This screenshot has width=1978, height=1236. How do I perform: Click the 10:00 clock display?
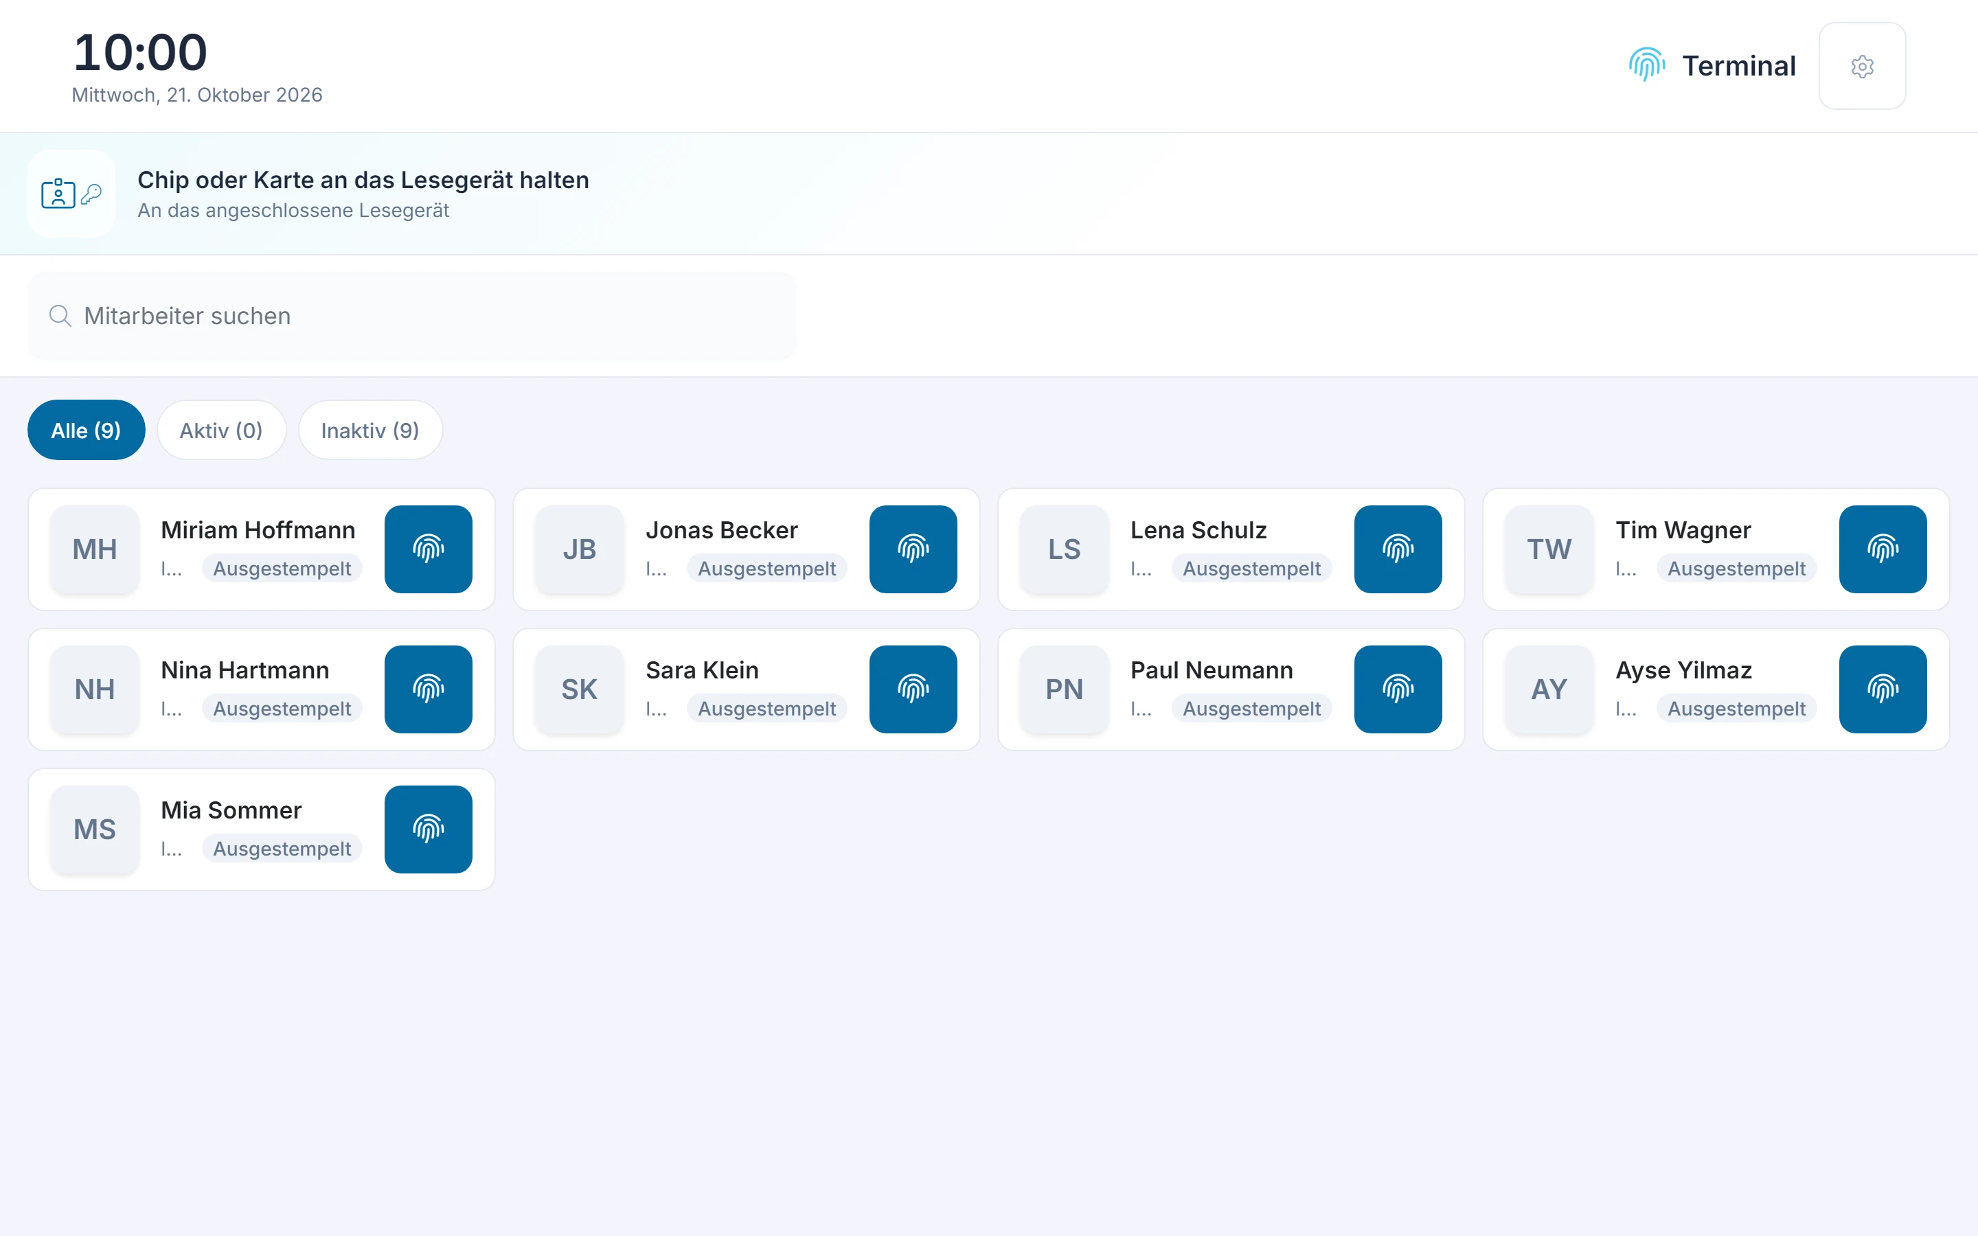140,52
